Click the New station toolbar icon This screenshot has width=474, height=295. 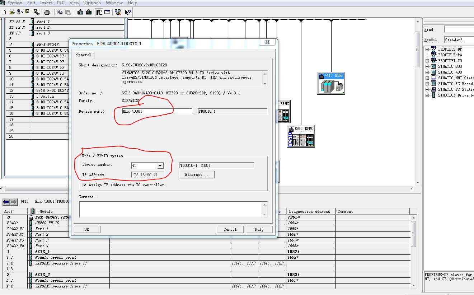point(4,12)
